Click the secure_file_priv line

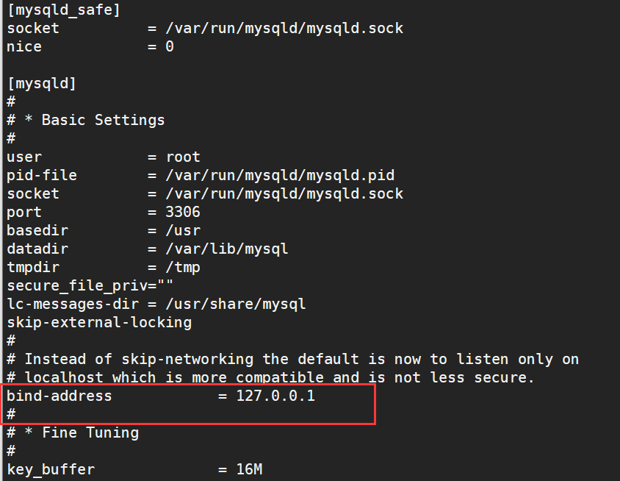[90, 285]
